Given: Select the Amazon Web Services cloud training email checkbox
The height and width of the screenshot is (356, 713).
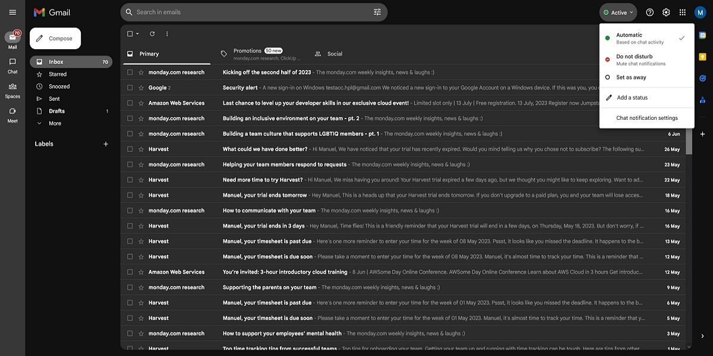Looking at the screenshot, I should [130, 272].
